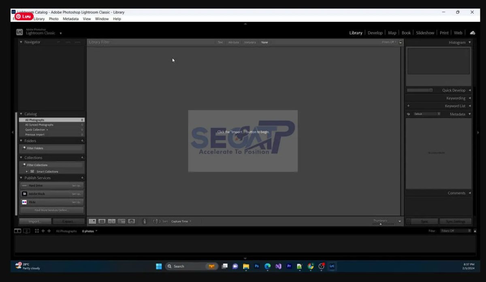This screenshot has width=486, height=282.
Task: Switch to Grid view icon
Action: (x=92, y=221)
